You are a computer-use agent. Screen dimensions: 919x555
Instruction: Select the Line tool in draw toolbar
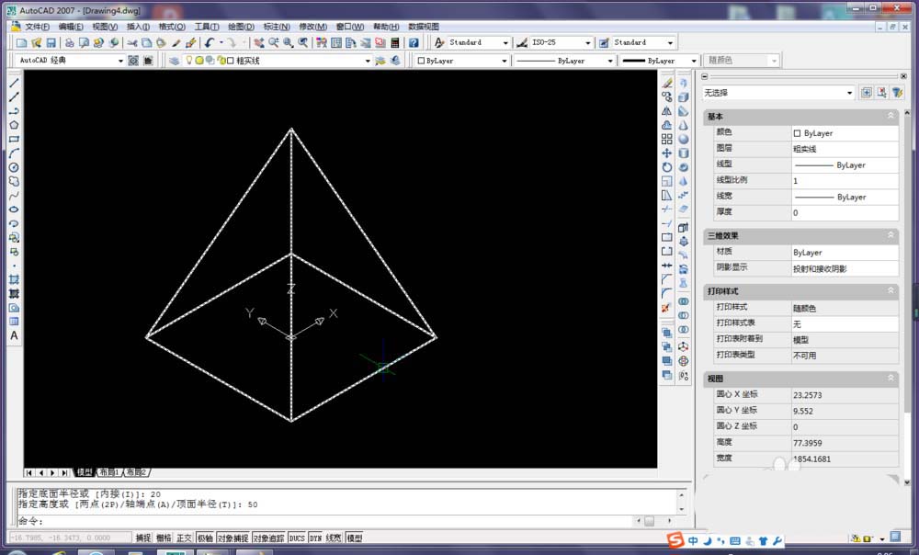[x=14, y=83]
